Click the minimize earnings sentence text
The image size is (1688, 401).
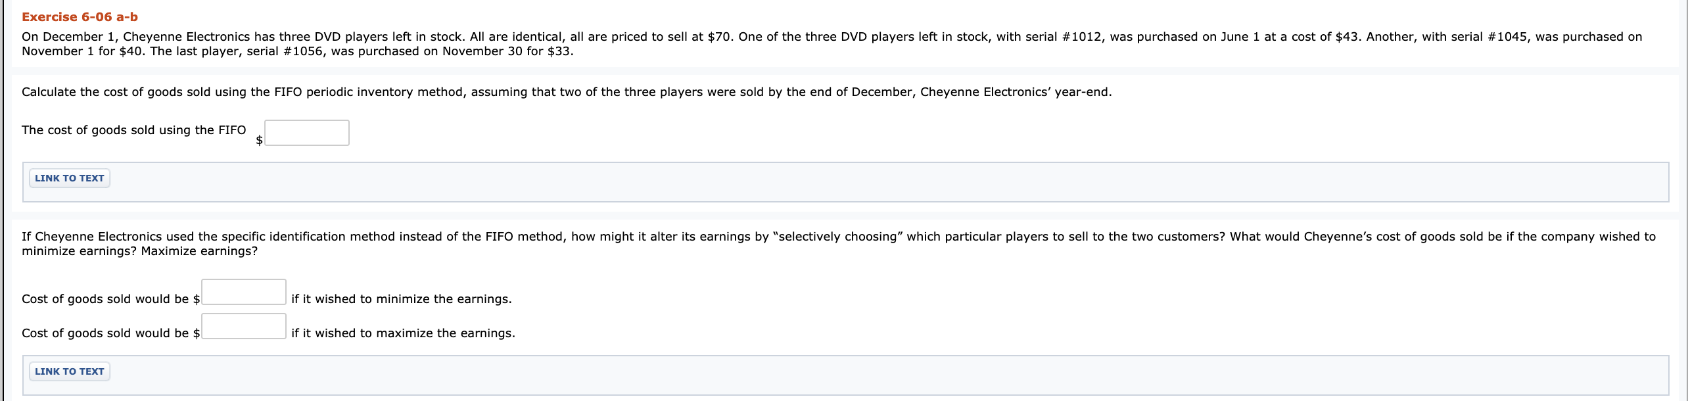[401, 298]
